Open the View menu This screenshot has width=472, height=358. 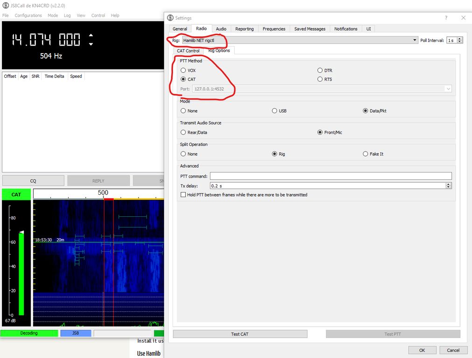81,15
